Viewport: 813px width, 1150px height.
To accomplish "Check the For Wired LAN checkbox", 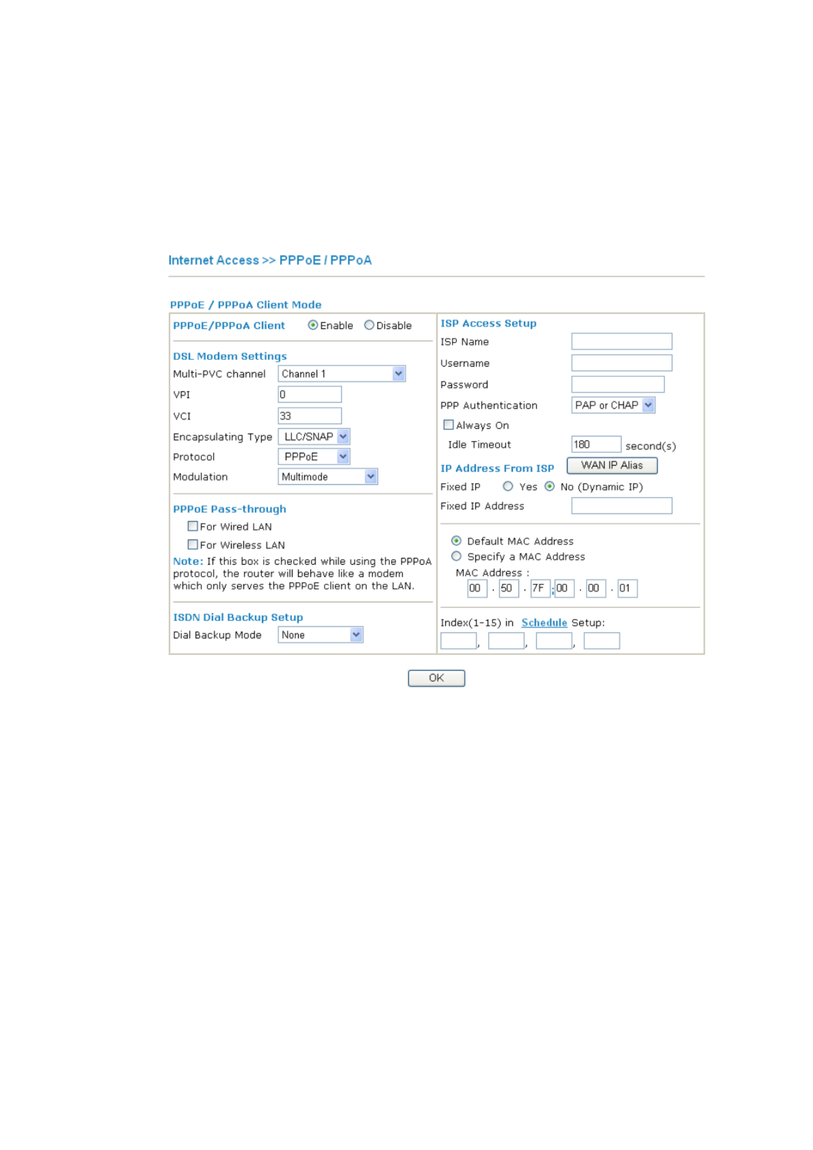I will pyautogui.click(x=192, y=526).
